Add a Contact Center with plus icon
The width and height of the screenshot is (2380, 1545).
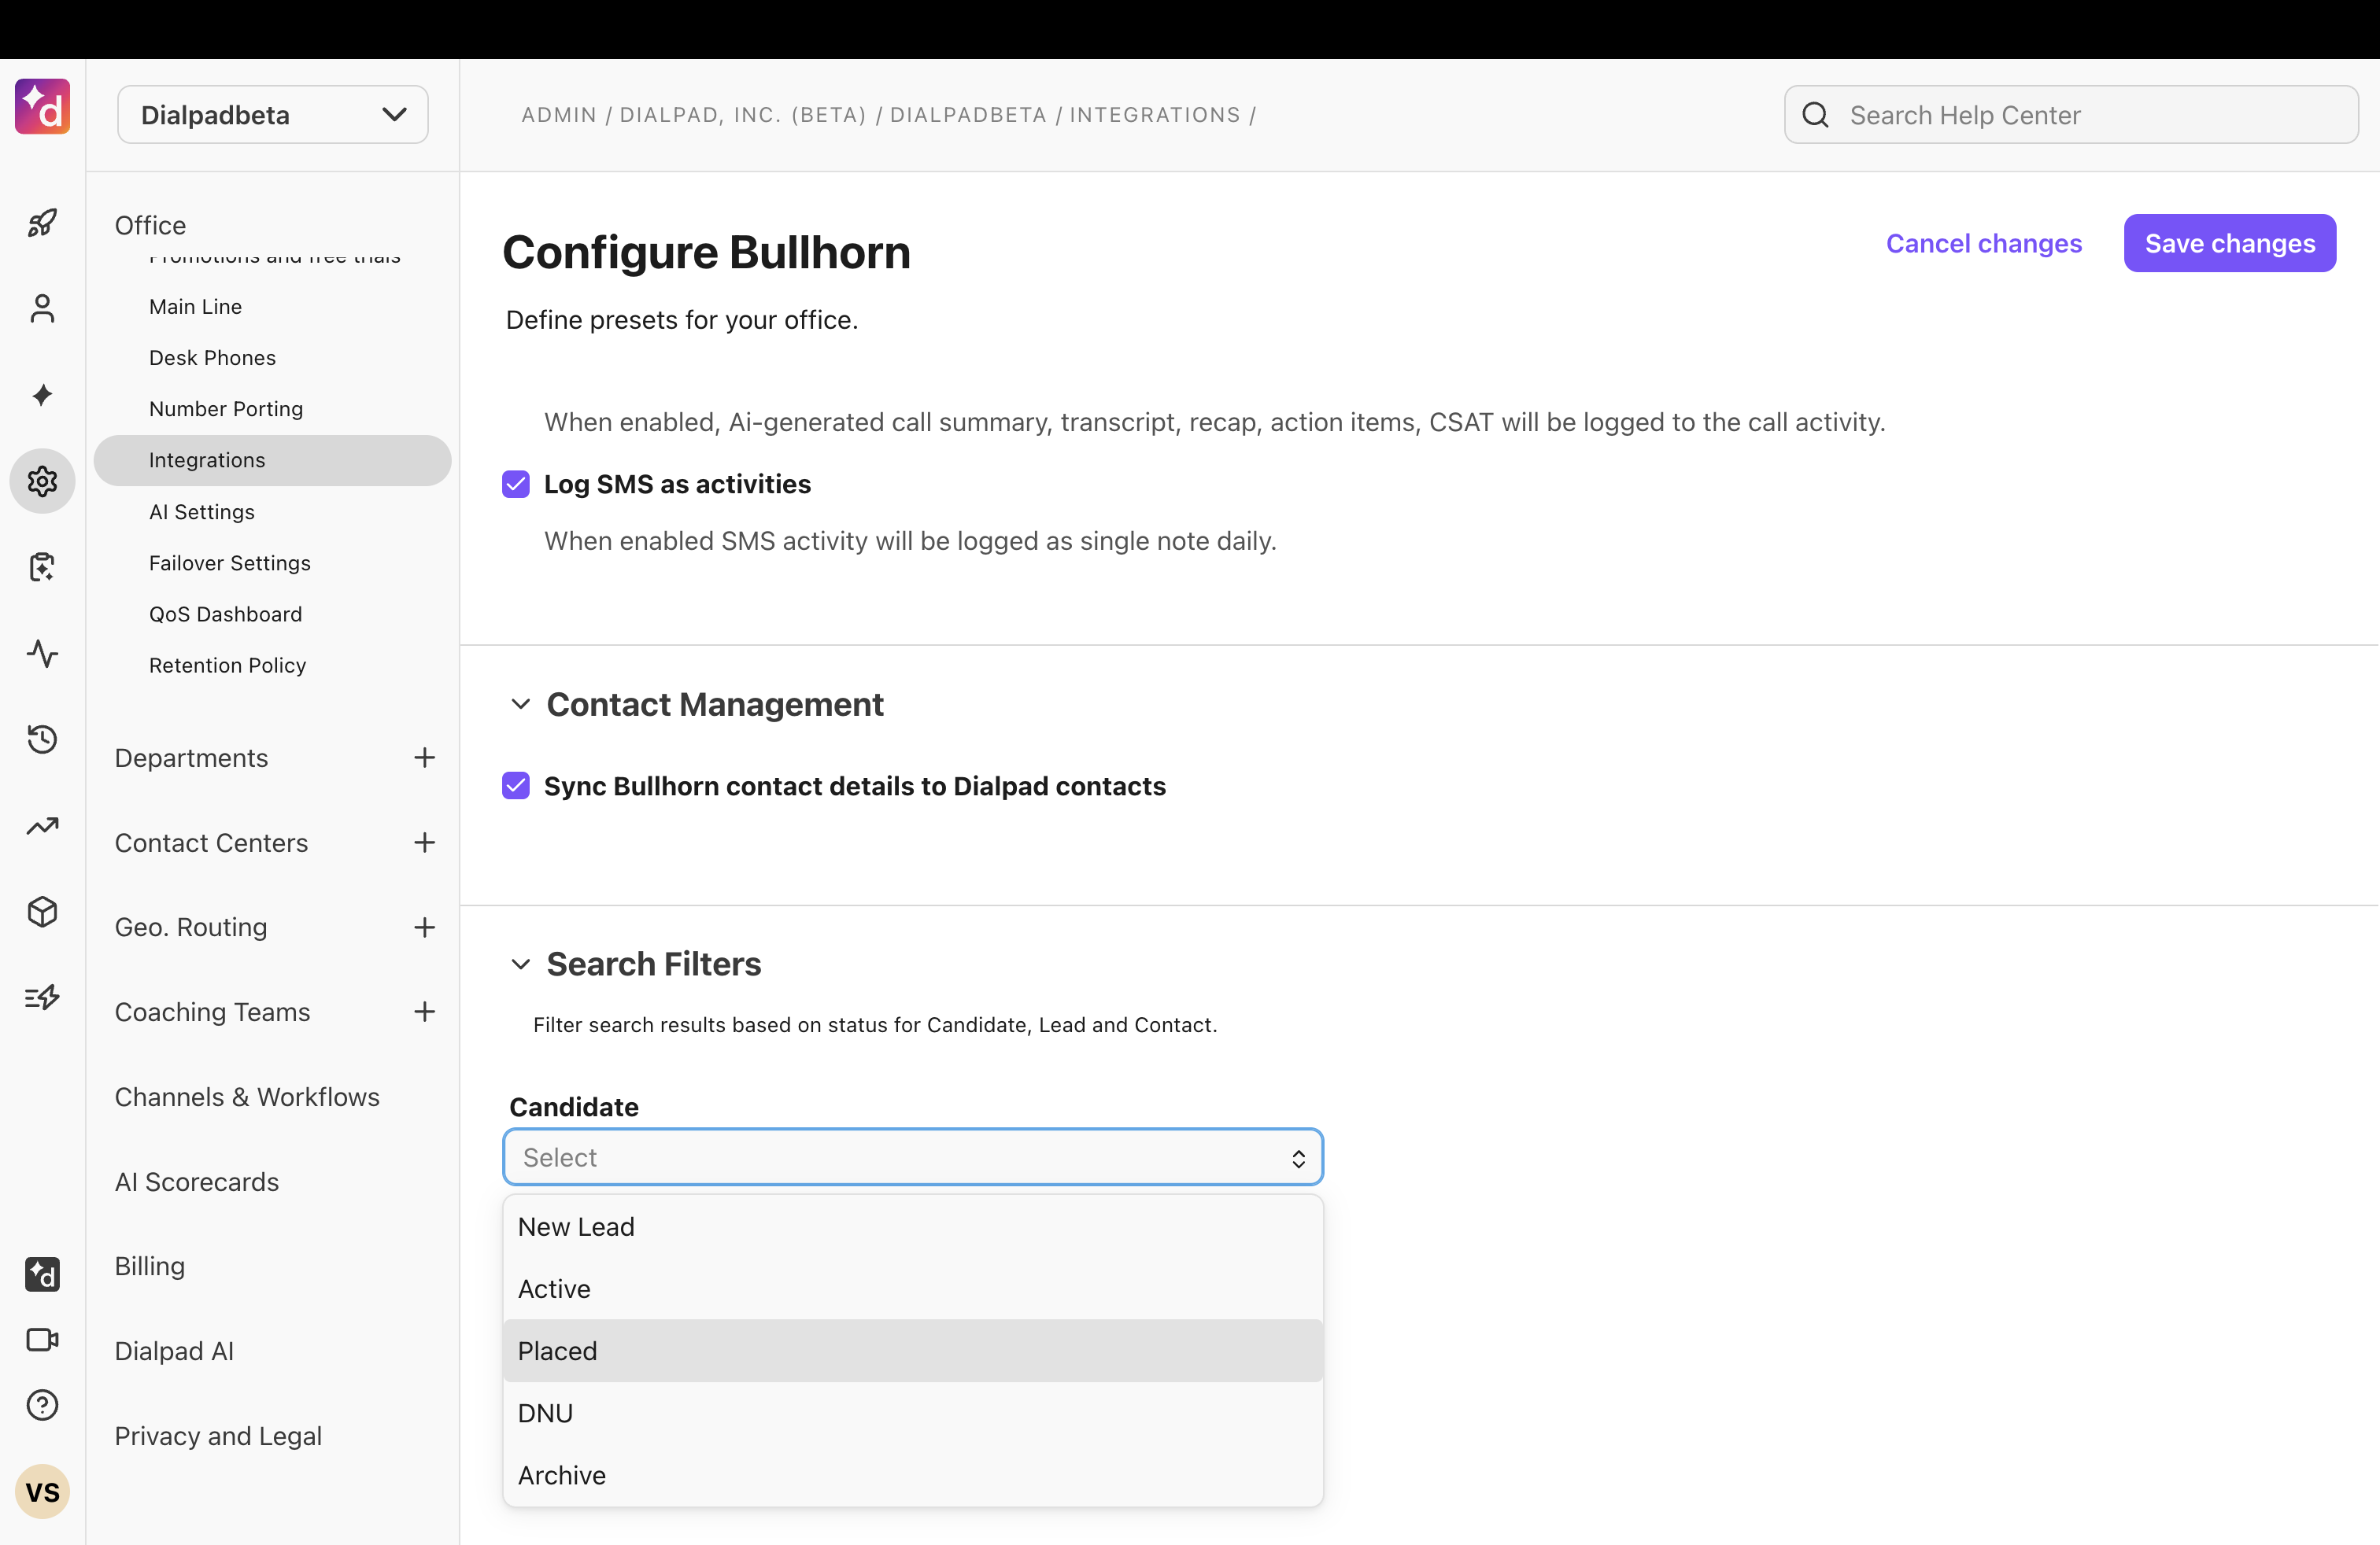click(x=424, y=843)
